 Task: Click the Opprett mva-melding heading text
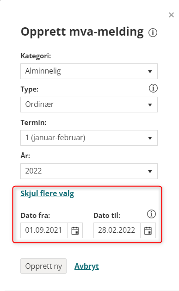(82, 32)
